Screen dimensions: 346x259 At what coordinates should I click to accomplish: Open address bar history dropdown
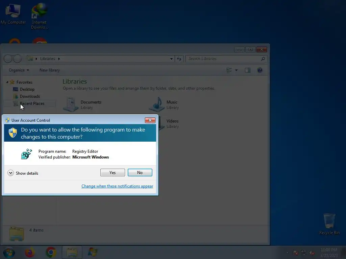171,59
